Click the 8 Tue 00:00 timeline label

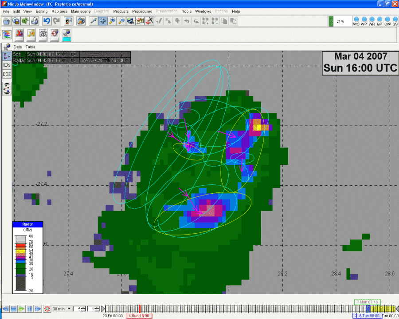coord(369,316)
